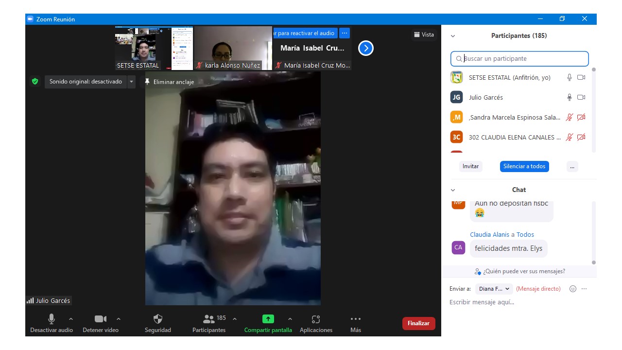The height and width of the screenshot is (350, 622).
Task: Unmute 302 Claudia Elena Canales microphone
Action: tap(570, 137)
